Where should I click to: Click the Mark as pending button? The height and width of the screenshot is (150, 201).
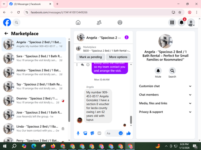(90, 57)
